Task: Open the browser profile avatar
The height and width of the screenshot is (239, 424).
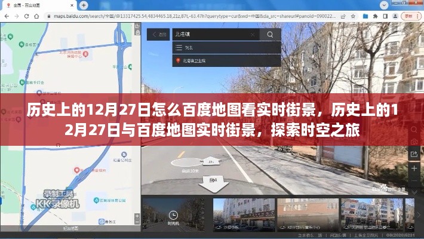Action: pos(395,16)
